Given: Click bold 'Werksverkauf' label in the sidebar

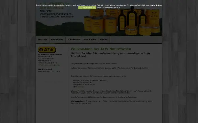Looking at the screenshot, I should [x=45, y=69].
